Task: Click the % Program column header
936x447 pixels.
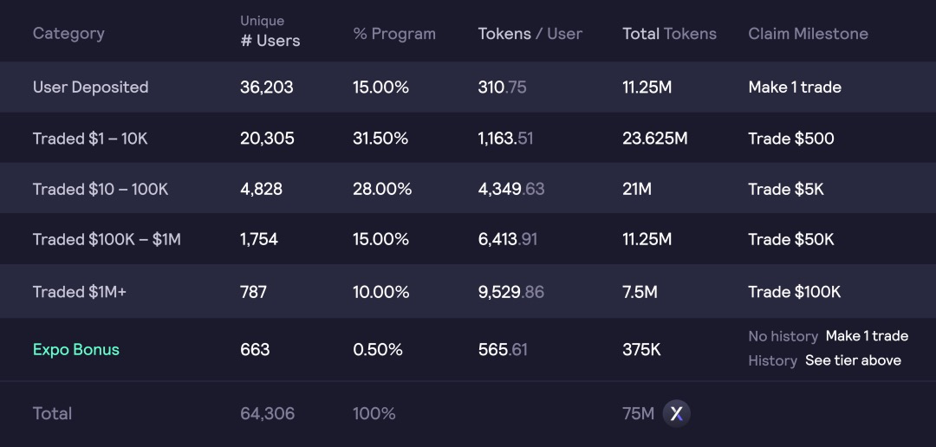Action: pos(394,34)
